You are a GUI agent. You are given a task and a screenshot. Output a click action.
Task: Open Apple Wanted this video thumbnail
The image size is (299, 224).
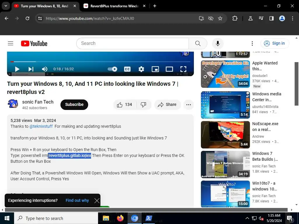225,74
